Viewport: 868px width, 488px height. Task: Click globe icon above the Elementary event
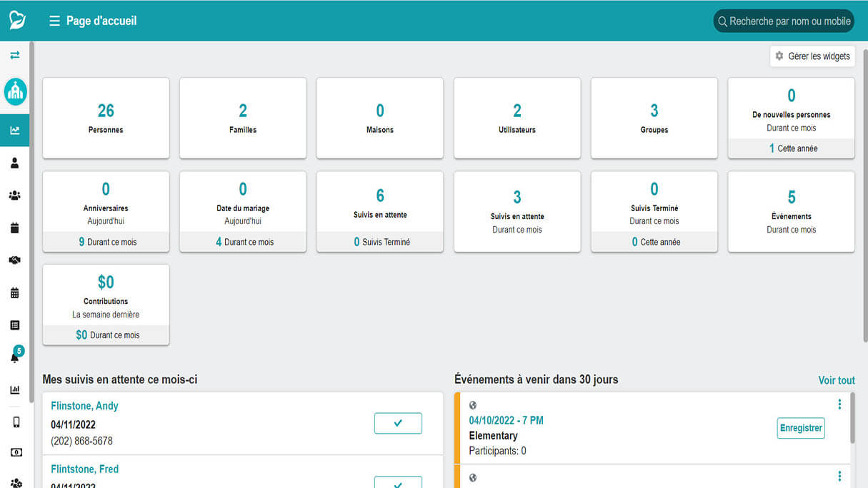pos(473,405)
